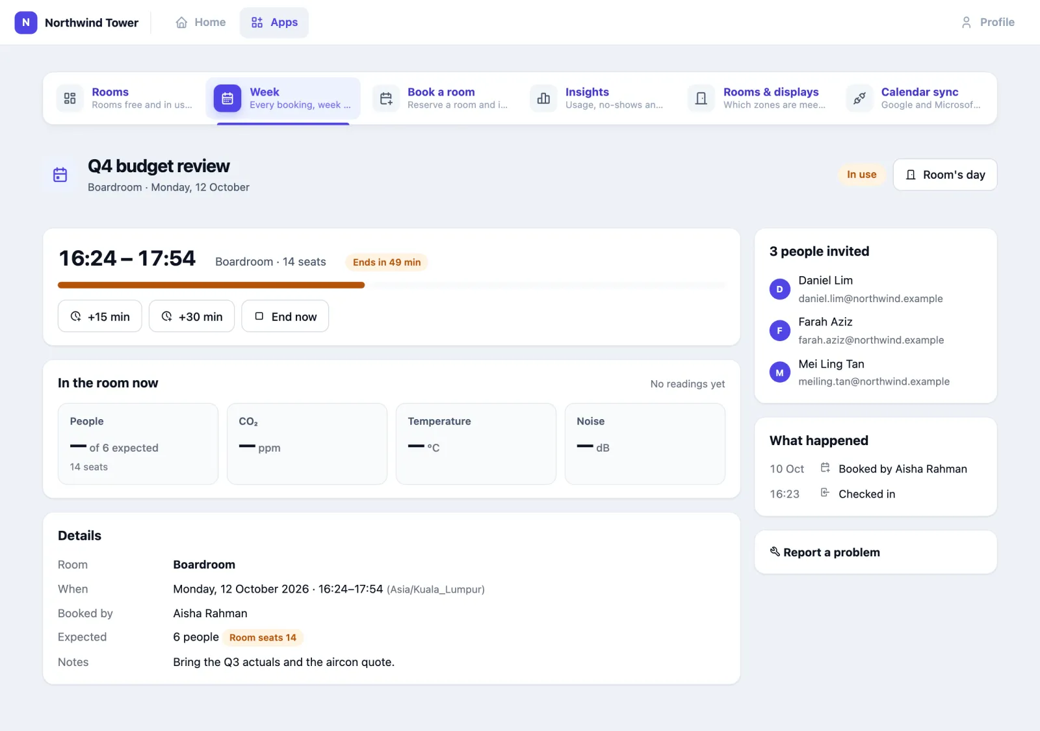1040x731 pixels.
Task: Open the Room's day view
Action: (x=945, y=175)
